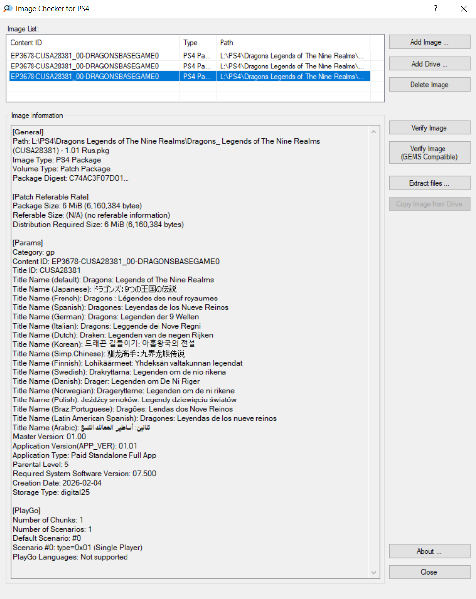Open the Extract files ... dialog
The width and height of the screenshot is (476, 599).
(x=429, y=183)
